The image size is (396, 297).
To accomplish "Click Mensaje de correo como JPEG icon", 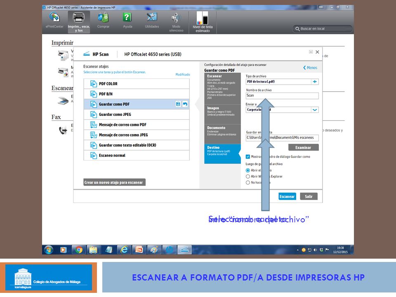I will [x=94, y=135].
